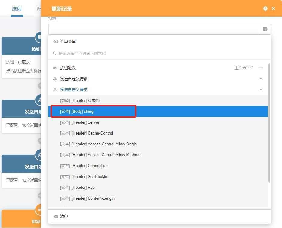Click 清空 to clear the selection
282x228 pixels.
[64, 216]
